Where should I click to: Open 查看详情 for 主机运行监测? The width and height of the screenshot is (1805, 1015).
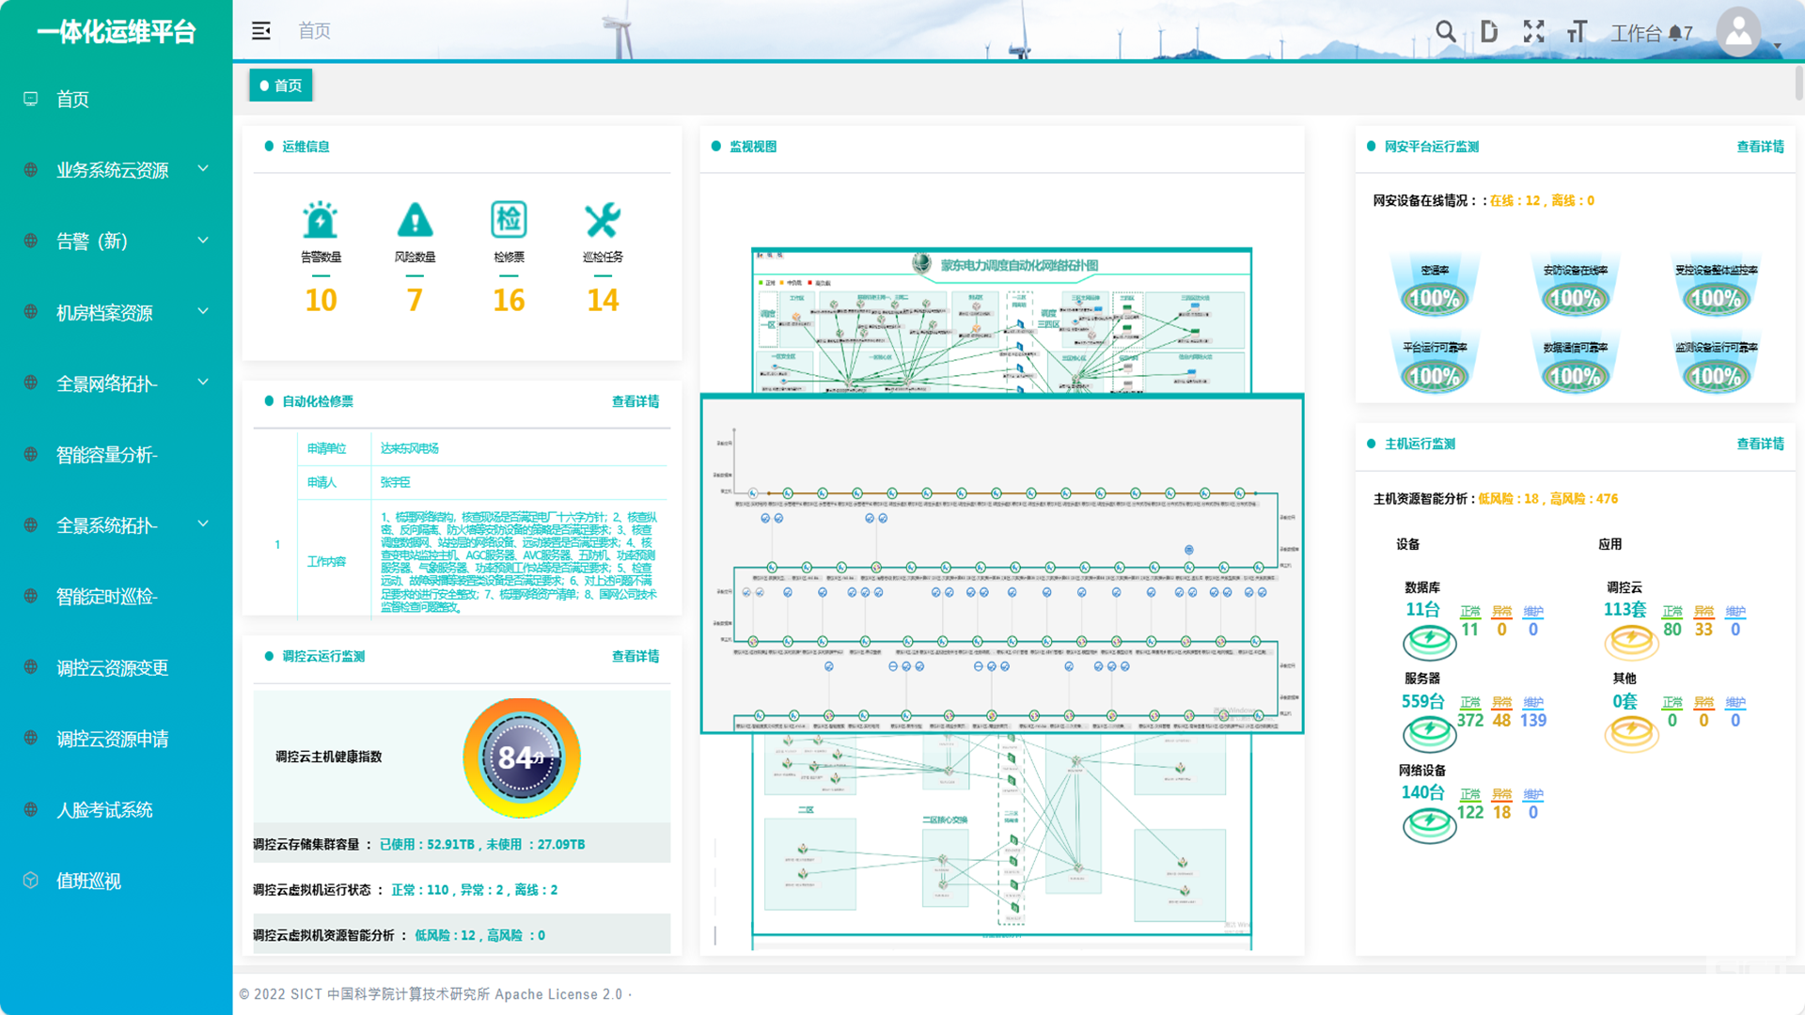[1760, 444]
